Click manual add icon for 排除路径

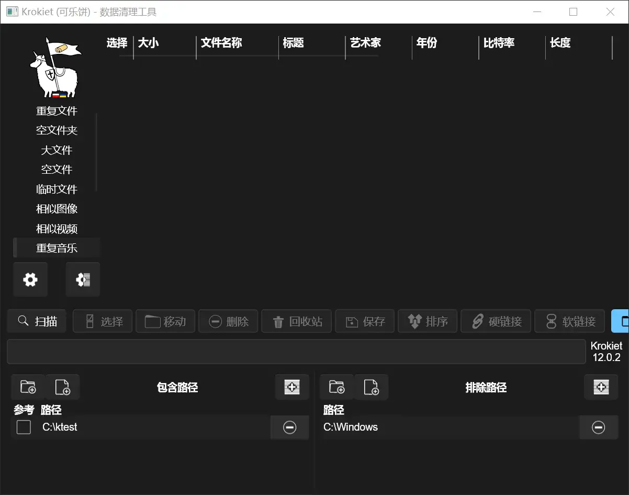601,387
